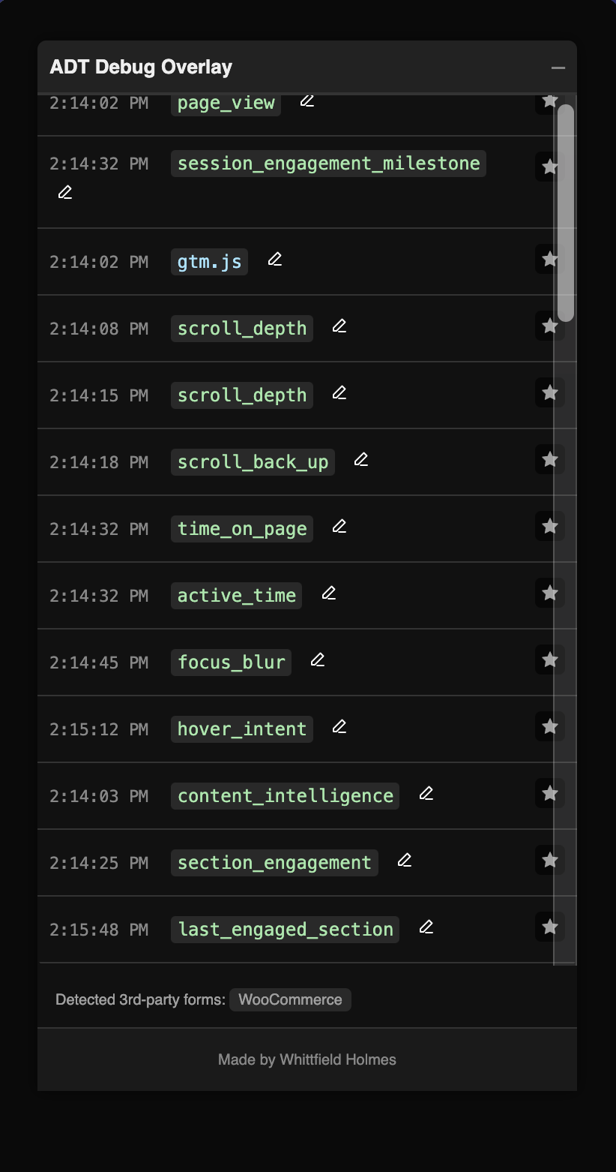Click the event list scrollbar thumb
The image size is (616, 1172).
(x=566, y=213)
